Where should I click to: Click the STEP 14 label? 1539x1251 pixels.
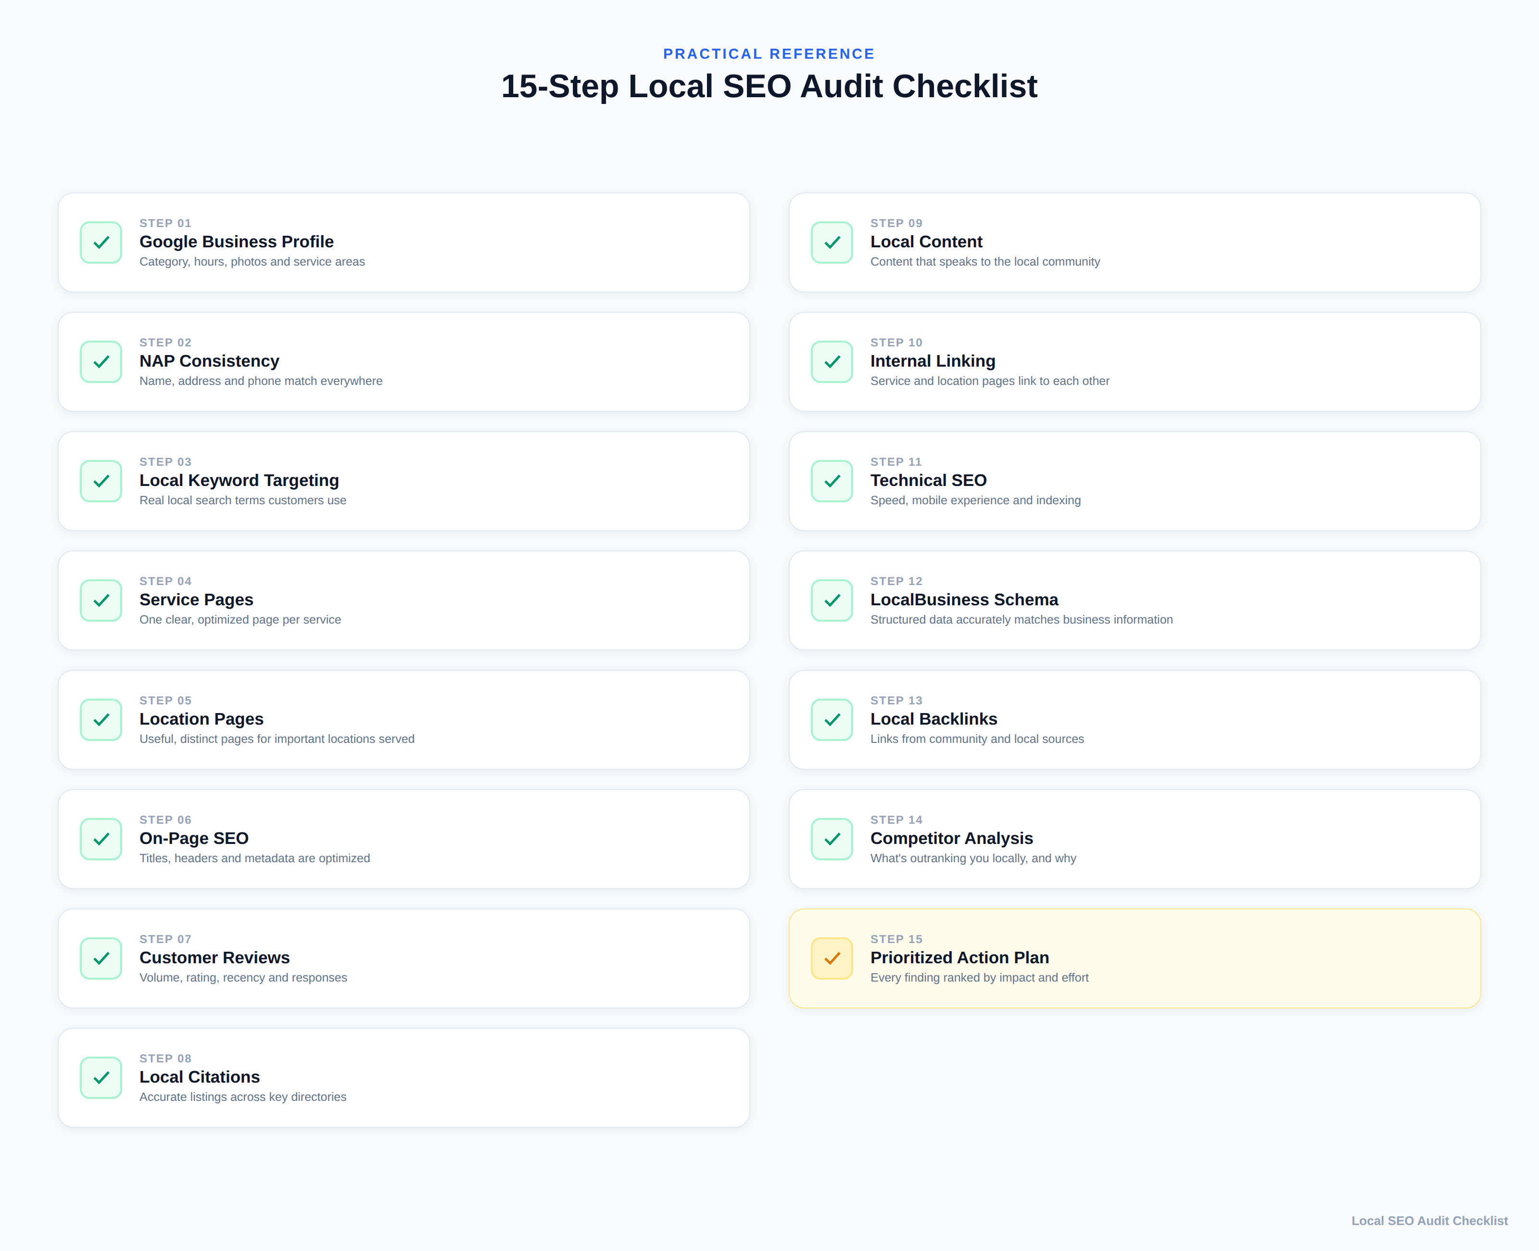click(x=896, y=820)
